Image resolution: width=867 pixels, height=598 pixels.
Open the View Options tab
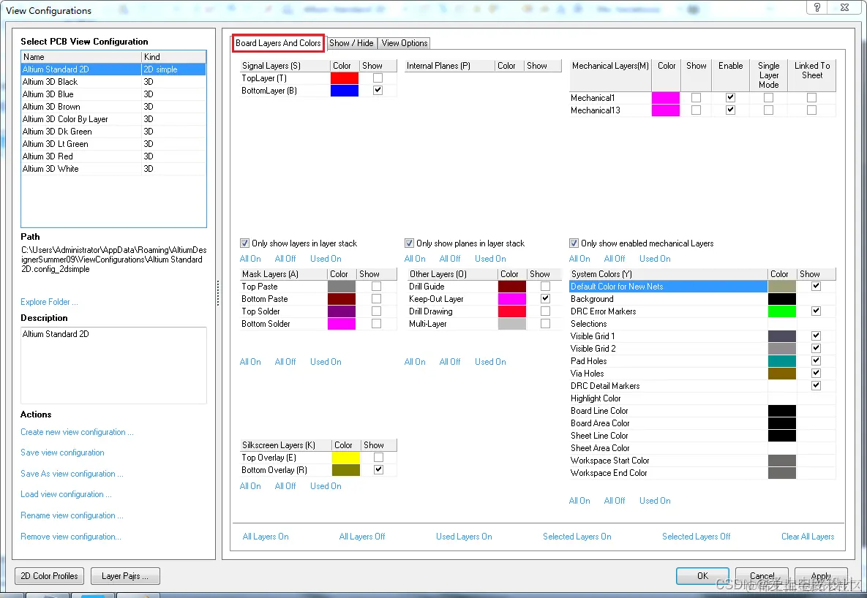(404, 43)
